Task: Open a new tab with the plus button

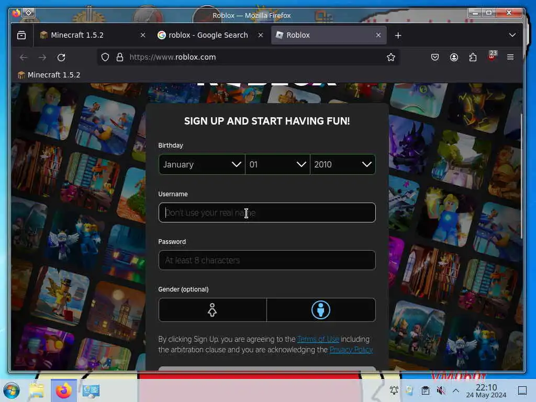Action: pos(398,35)
